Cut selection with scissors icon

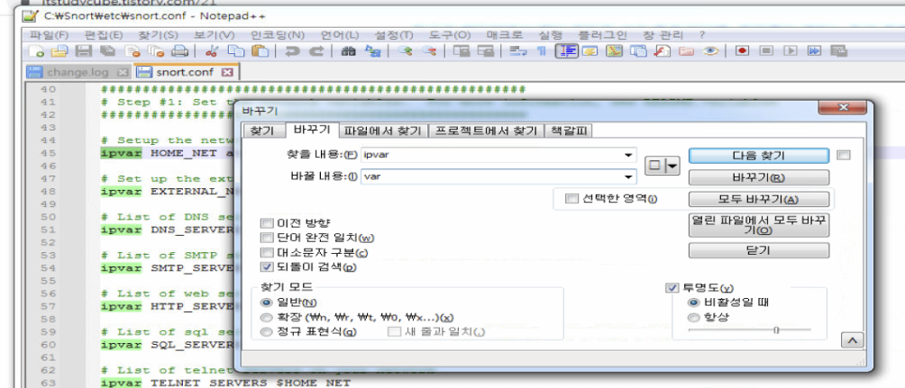(211, 51)
